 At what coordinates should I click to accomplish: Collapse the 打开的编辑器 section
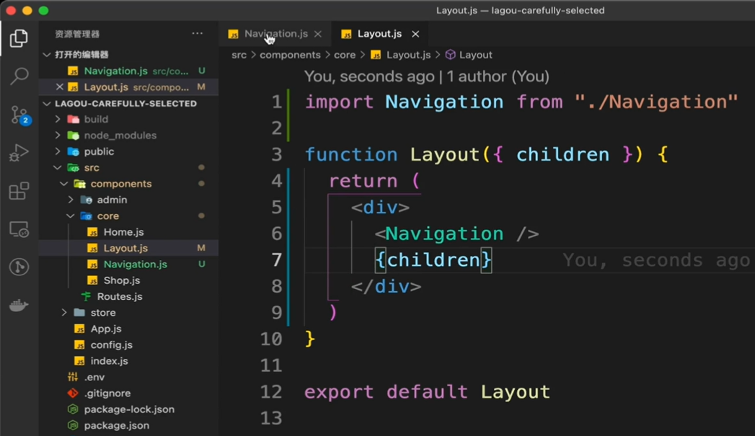tap(47, 54)
